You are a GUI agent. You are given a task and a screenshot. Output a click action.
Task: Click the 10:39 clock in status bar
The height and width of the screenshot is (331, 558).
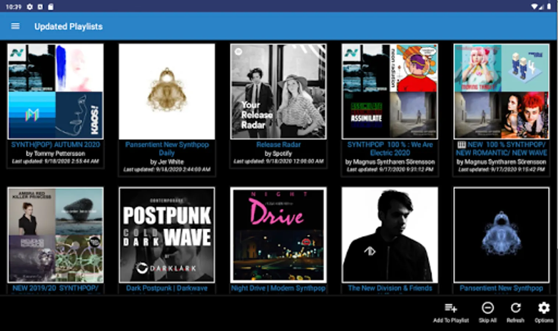click(x=14, y=7)
